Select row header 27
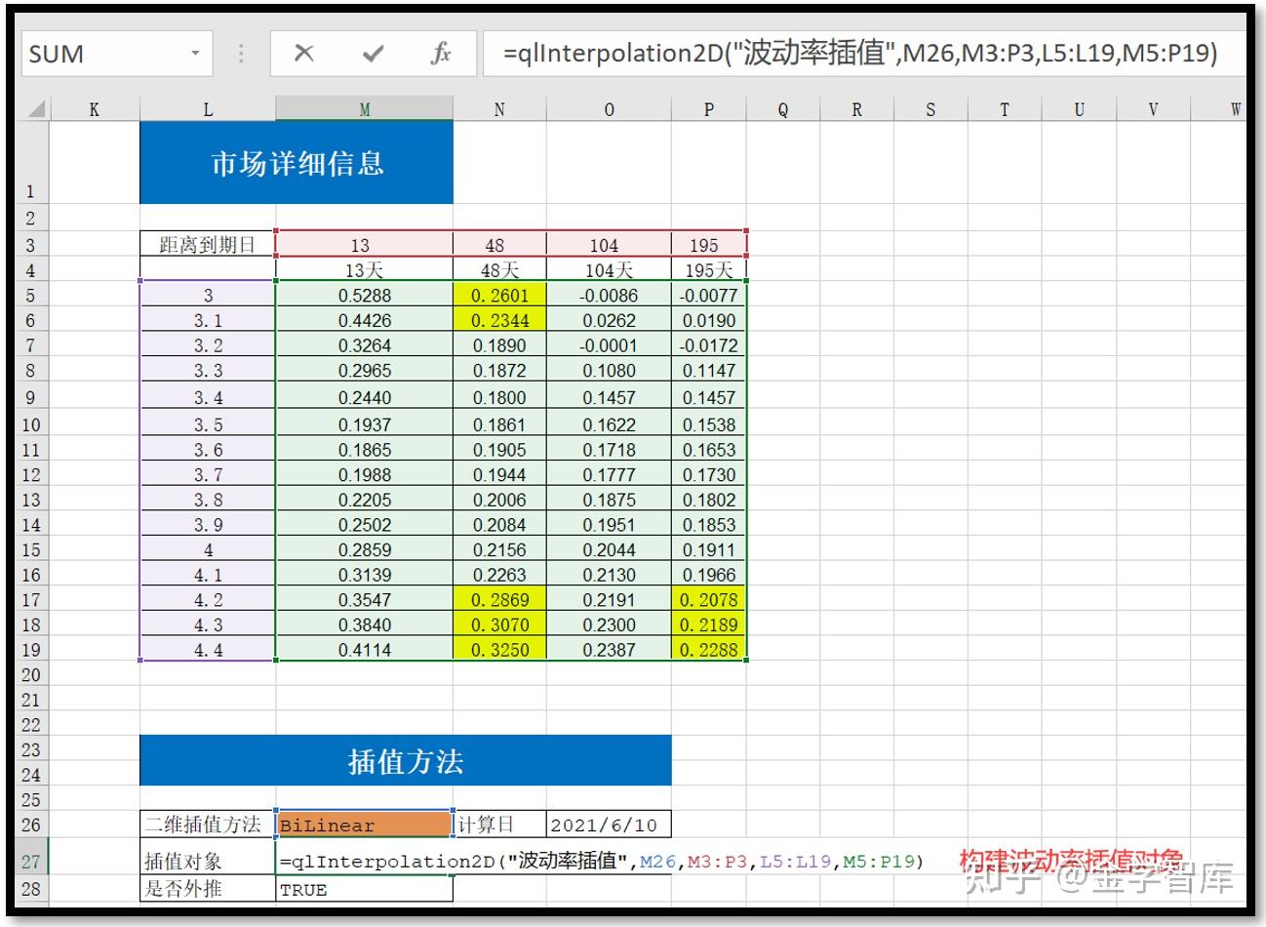The width and height of the screenshot is (1266, 927). (x=30, y=861)
